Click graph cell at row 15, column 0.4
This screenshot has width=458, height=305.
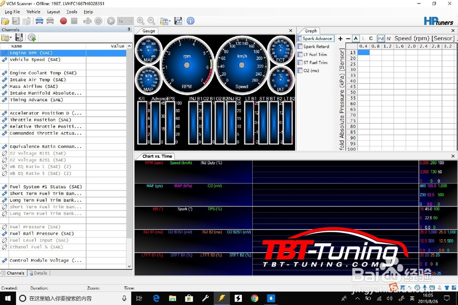click(363, 52)
